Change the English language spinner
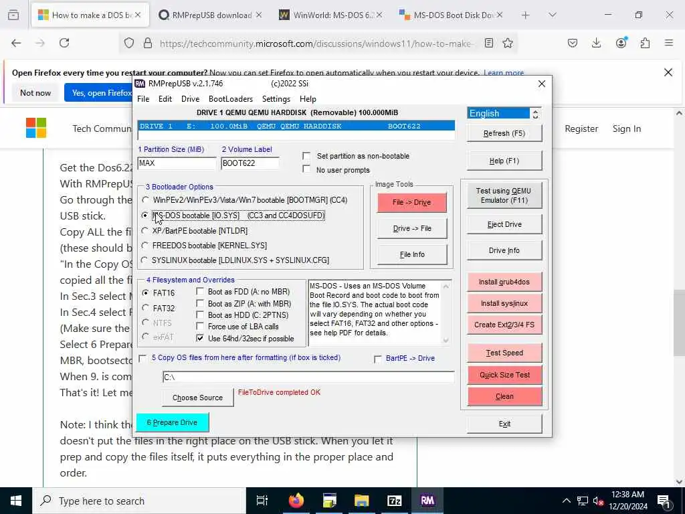 tap(535, 114)
